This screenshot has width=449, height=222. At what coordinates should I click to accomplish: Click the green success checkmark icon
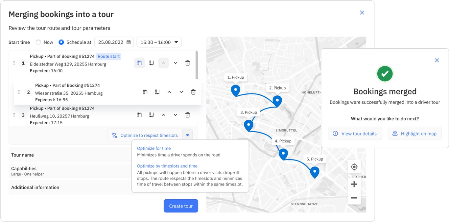(x=385, y=74)
